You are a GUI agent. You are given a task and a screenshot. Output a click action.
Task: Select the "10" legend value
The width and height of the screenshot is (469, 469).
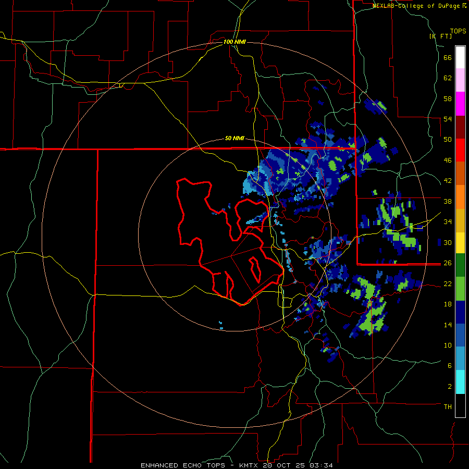(448, 345)
